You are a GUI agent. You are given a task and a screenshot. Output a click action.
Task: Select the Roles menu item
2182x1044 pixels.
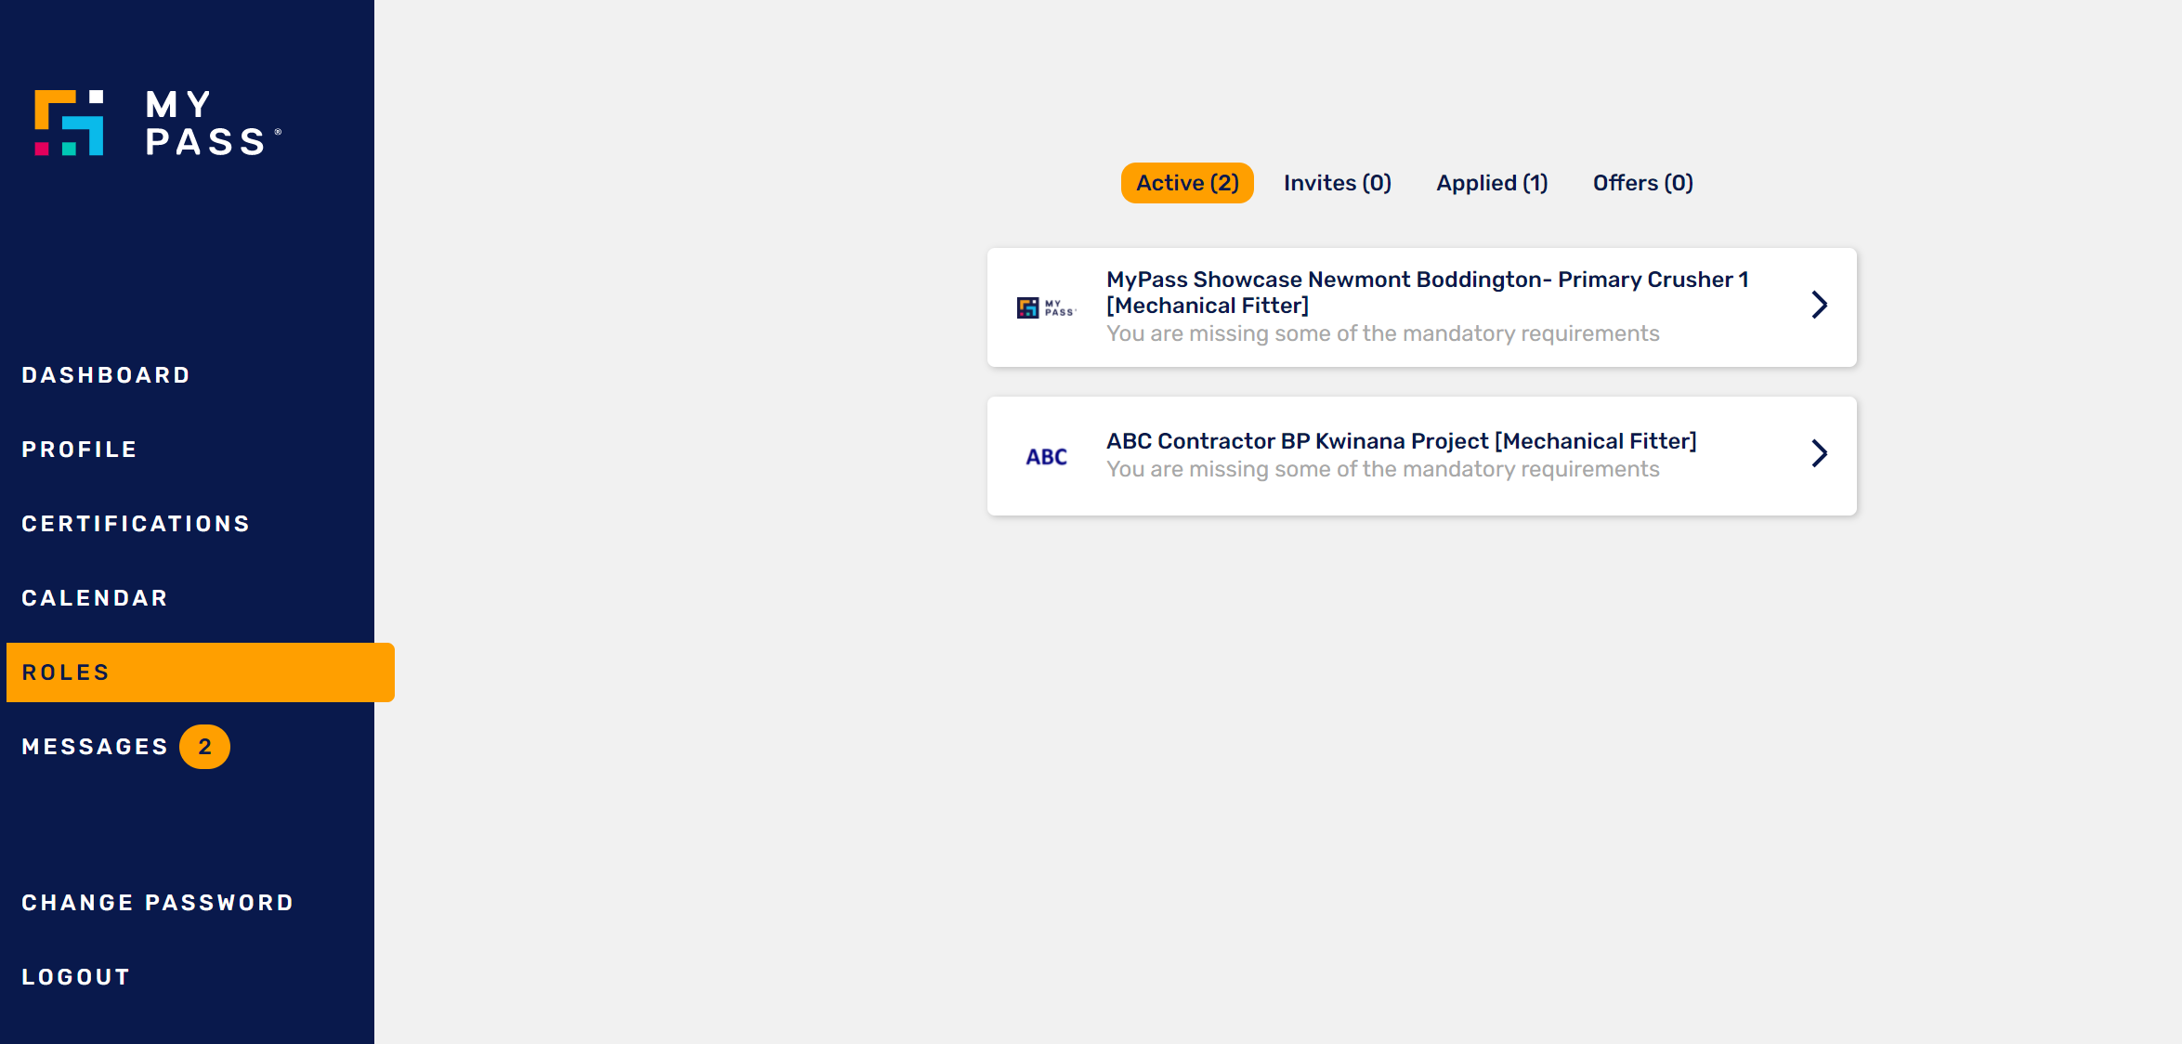201,672
